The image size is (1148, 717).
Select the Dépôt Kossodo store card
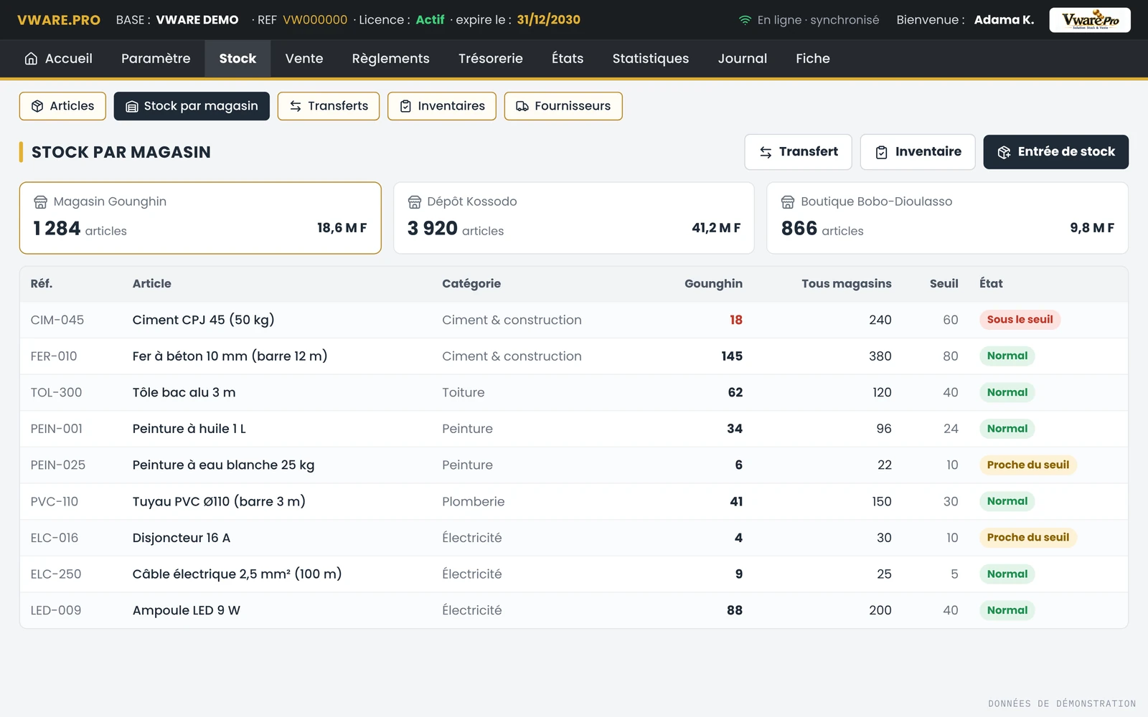click(574, 218)
